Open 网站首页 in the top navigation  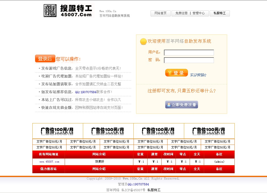point(160,13)
